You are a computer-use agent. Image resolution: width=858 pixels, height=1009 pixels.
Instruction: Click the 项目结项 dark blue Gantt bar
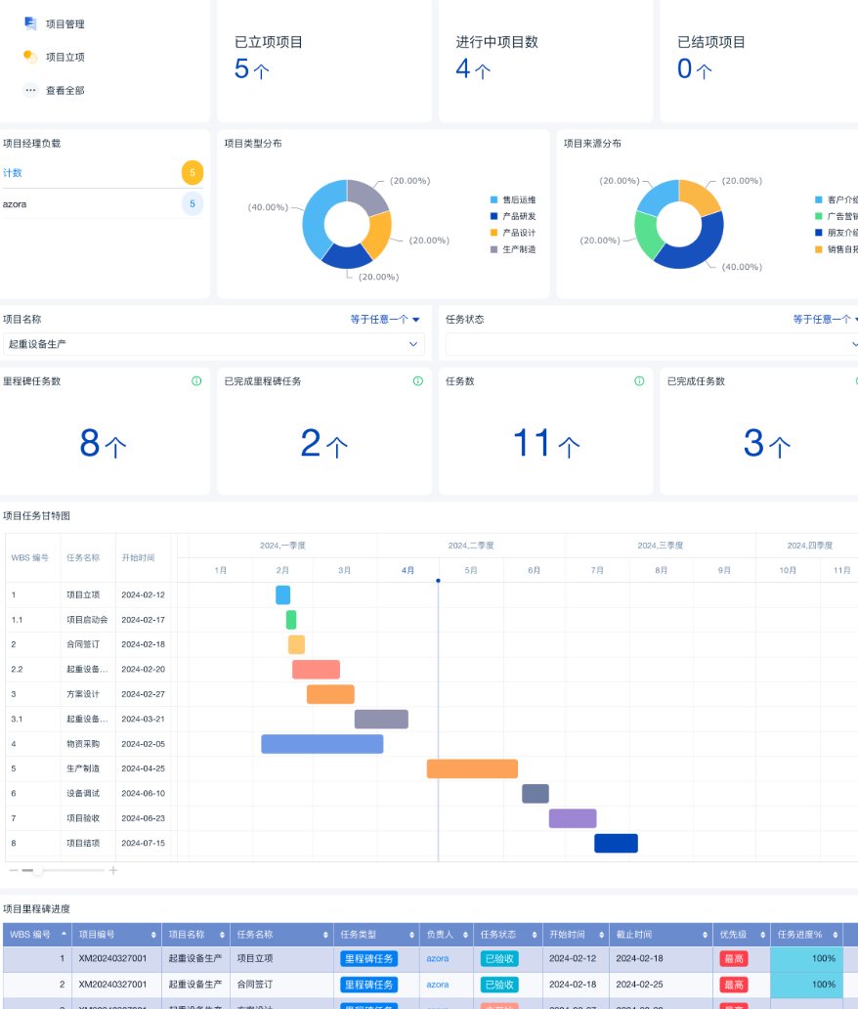pyautogui.click(x=617, y=843)
